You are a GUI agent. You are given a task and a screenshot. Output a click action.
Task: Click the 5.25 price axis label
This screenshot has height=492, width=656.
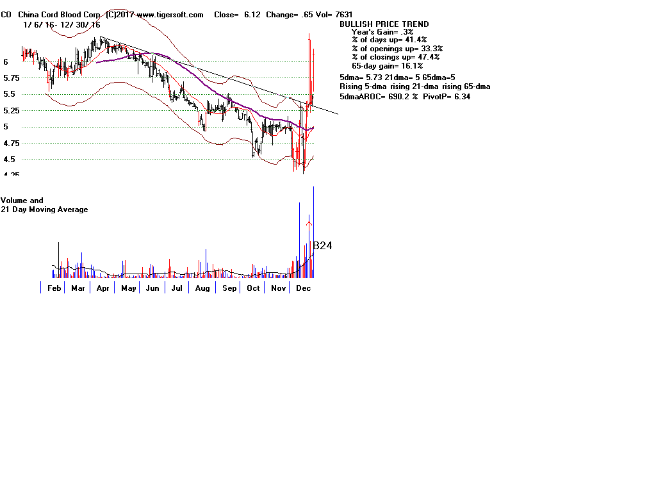[11, 111]
